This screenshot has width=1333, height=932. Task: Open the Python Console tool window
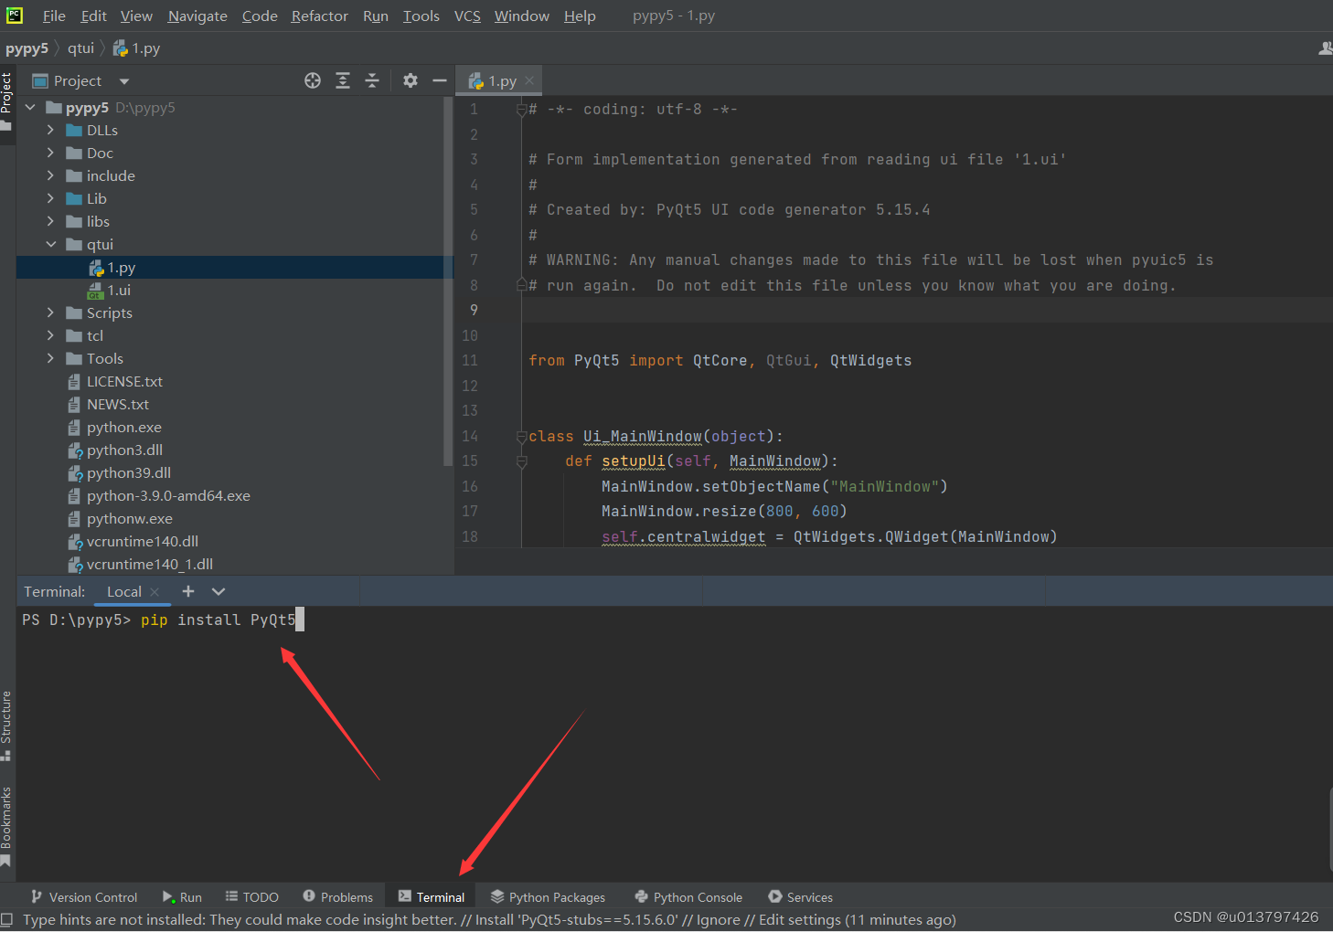(x=688, y=897)
